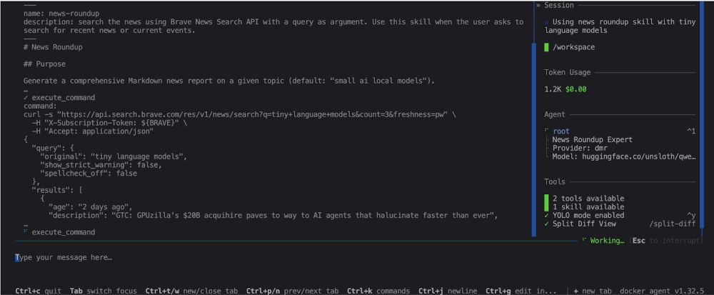Click the Ctrl+k commands shortcut
714x295 pixels.
378,291
